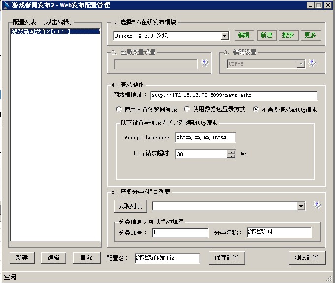Screen dimensions: 335x283
Task: Increase http timeout with up arrow
Action: pyautogui.click(x=231, y=152)
